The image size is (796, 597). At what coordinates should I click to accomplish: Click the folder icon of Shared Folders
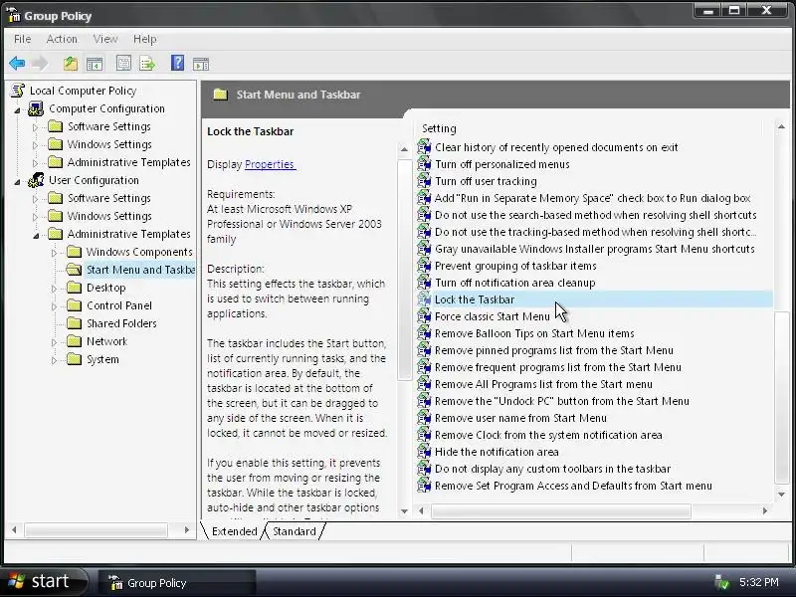[74, 322]
